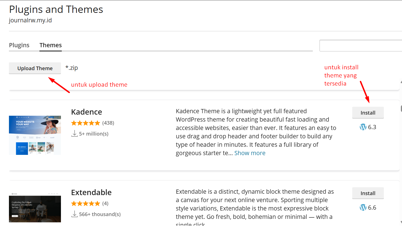Click the scroll up arrow of theme list
This screenshot has height=232, width=402.
point(400,82)
